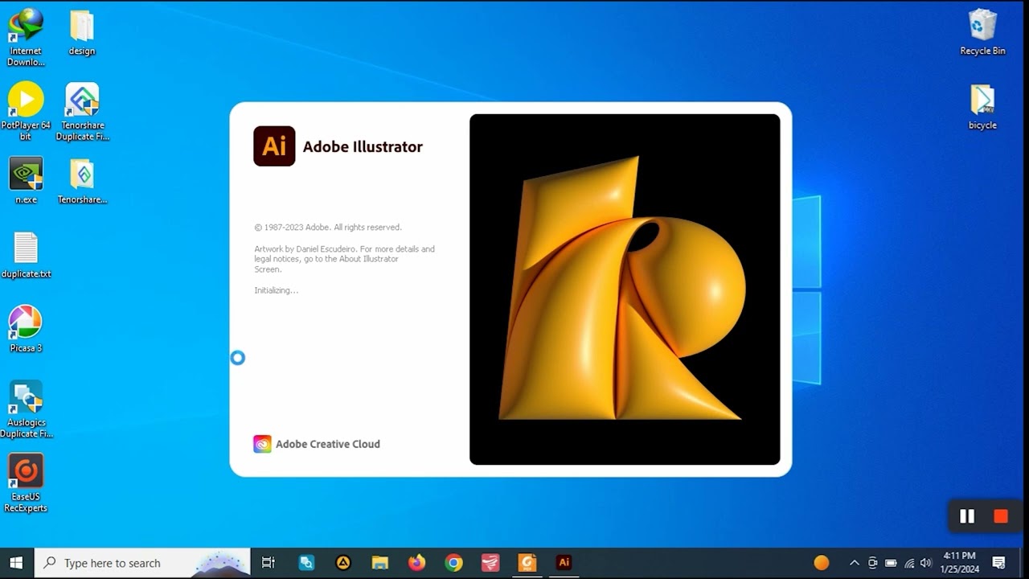Open Tenorshare Duplicate File shortcut
Screen dimensions: 1029x579
[x=82, y=111]
